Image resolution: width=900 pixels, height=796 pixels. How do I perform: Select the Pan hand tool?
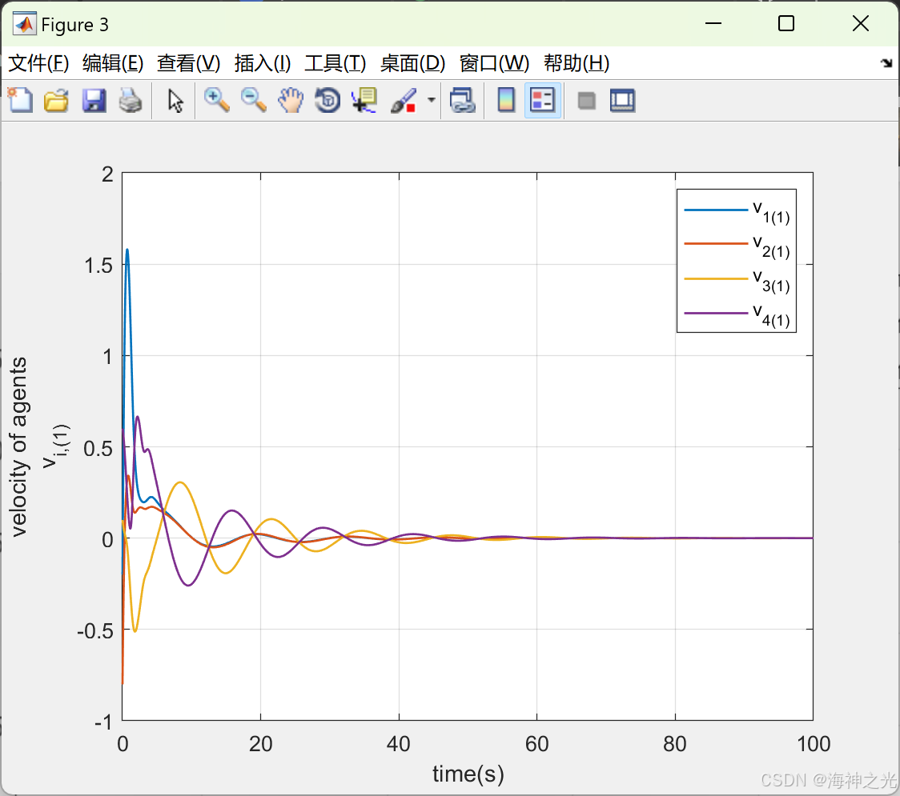(x=291, y=100)
